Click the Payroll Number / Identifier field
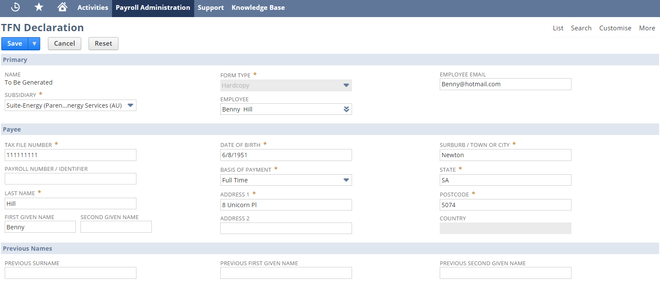This screenshot has width=660, height=284. [x=70, y=179]
